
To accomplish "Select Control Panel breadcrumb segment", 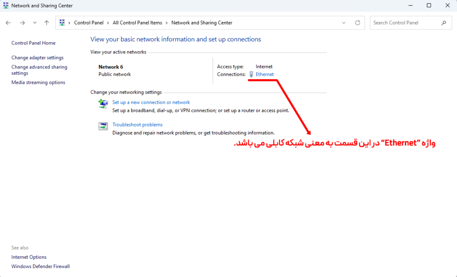I will (89, 23).
